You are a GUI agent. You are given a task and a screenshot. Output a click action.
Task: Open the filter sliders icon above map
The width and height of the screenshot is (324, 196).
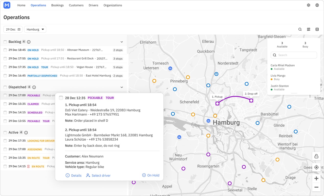click(309, 29)
